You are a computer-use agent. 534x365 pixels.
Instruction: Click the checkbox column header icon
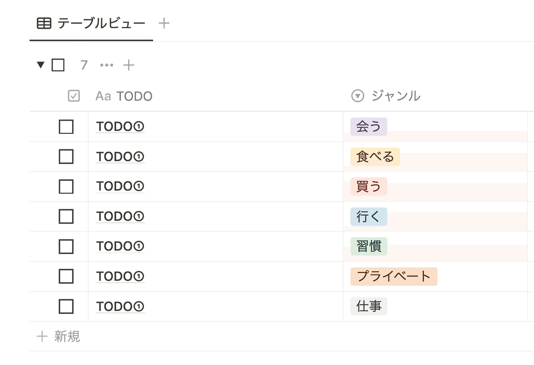[x=74, y=96]
